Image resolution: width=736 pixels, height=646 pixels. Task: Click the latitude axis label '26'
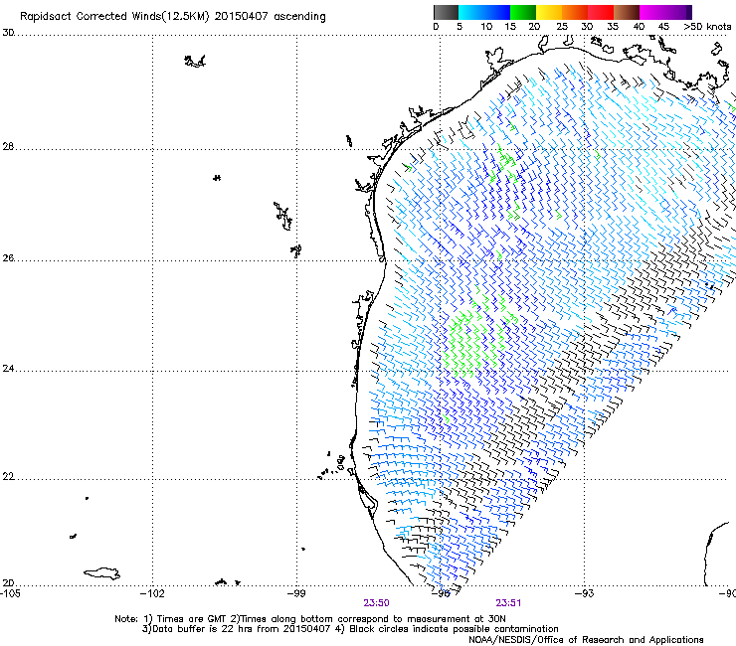click(x=8, y=258)
